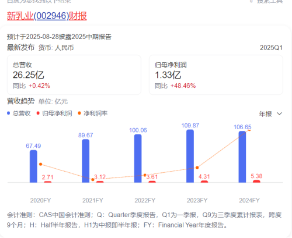Click the 3.12 net profit value
292x238 pixels.
(x=100, y=177)
